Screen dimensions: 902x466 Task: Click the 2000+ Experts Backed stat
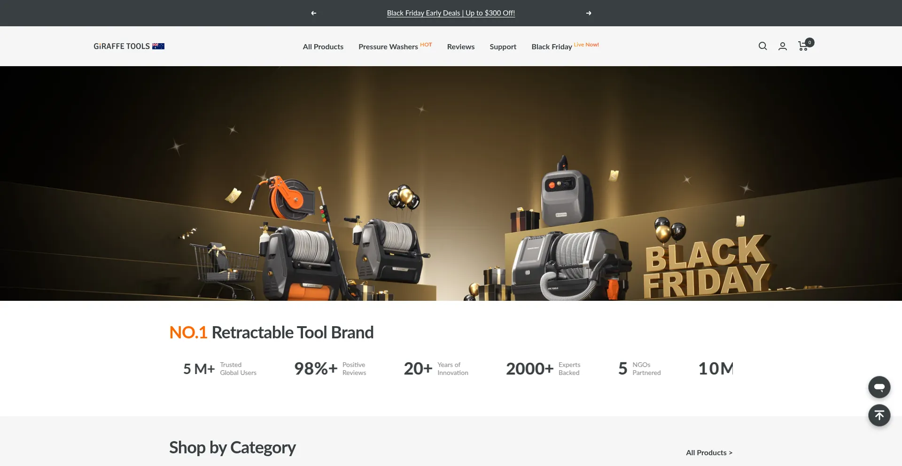(x=543, y=369)
